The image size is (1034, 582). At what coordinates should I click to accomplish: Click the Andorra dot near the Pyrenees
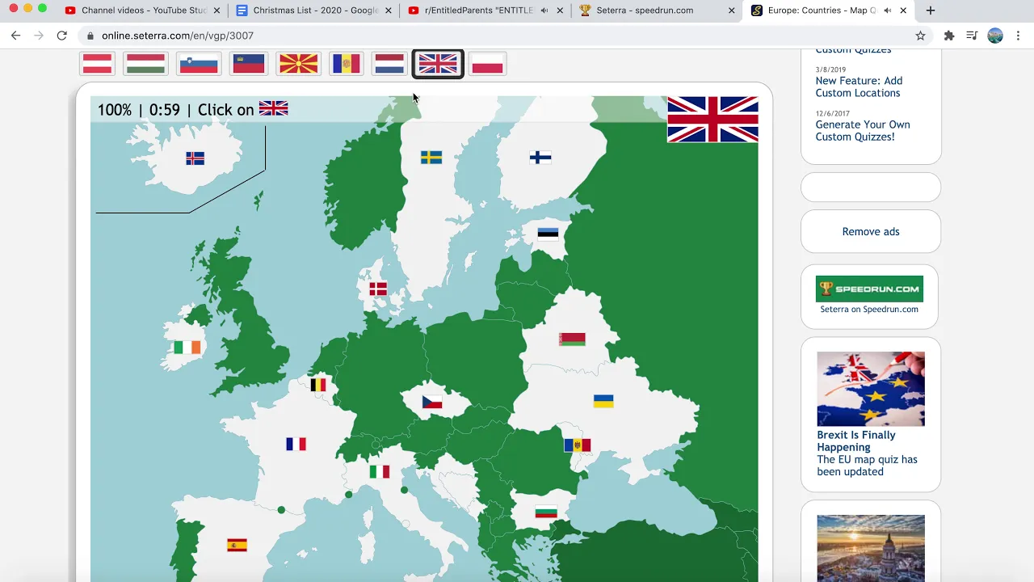281,510
